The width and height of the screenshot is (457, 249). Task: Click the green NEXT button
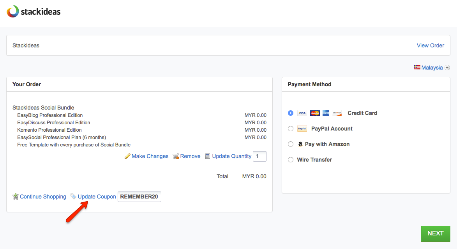pos(436,233)
